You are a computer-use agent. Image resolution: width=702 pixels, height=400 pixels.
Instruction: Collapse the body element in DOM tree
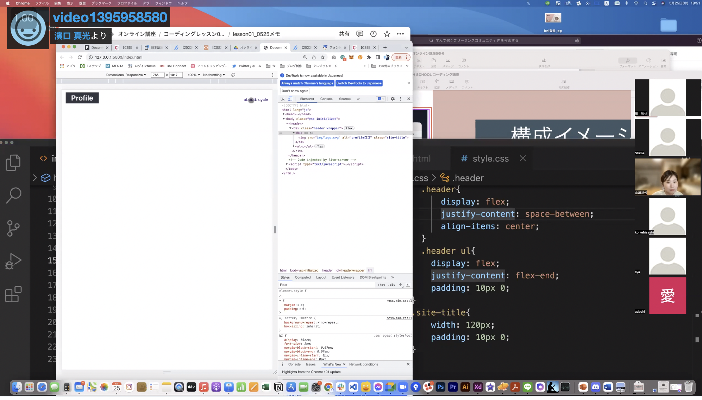click(284, 119)
